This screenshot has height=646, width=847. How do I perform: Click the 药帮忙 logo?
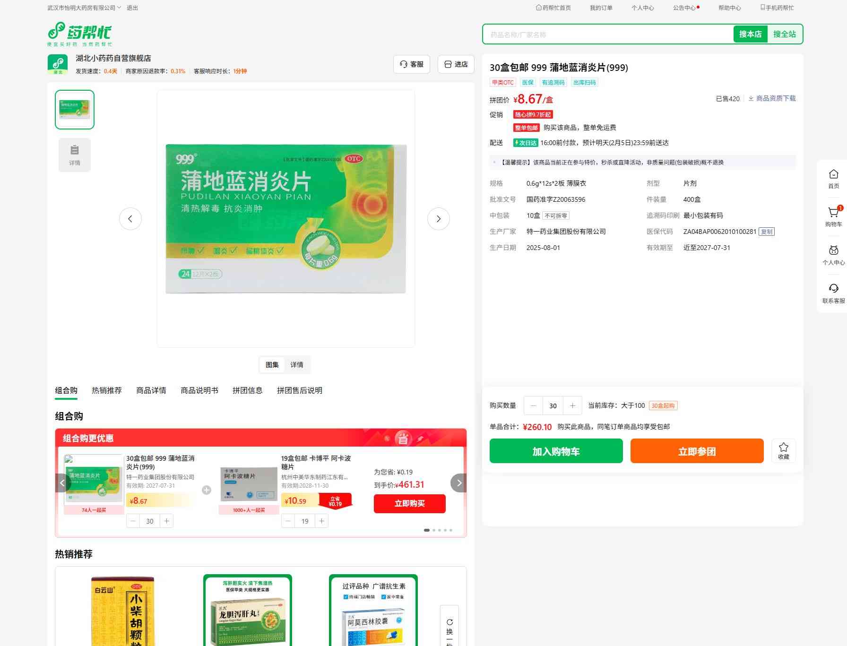click(x=80, y=34)
